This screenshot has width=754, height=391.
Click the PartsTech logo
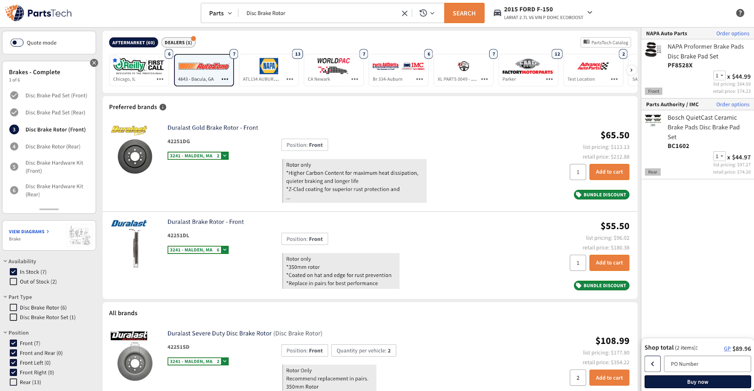pyautogui.click(x=38, y=13)
